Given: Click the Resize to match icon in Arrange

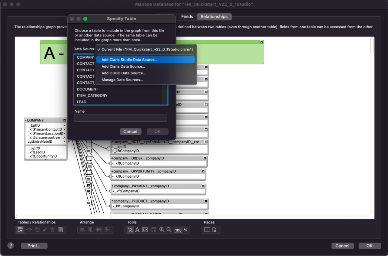Looking at the screenshot, I should [107, 230].
